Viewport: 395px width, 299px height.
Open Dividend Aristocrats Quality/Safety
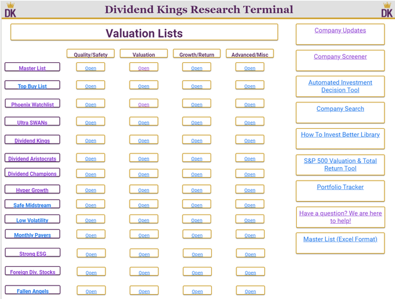coord(91,158)
